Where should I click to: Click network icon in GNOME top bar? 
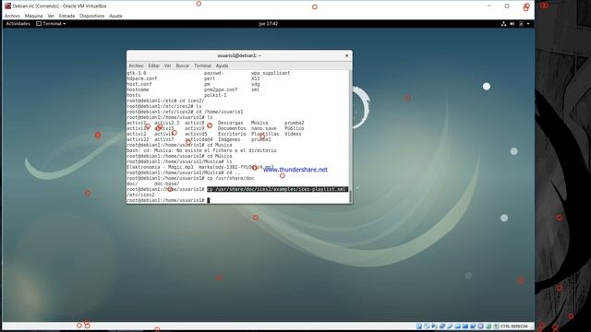pyautogui.click(x=503, y=24)
